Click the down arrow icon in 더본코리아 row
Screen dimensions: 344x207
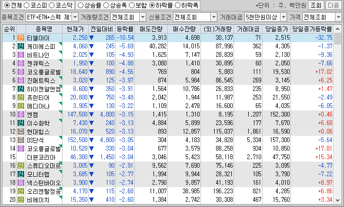coord(91,157)
